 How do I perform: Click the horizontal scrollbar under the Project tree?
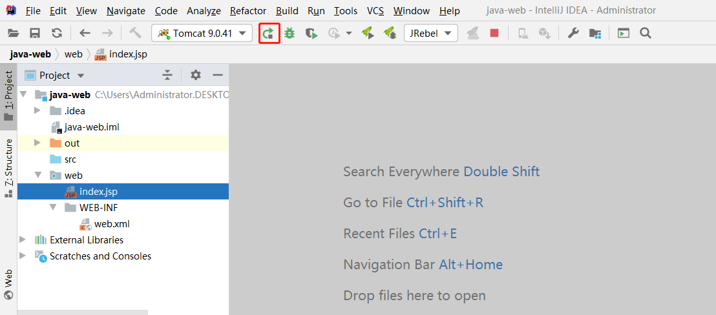click(83, 312)
